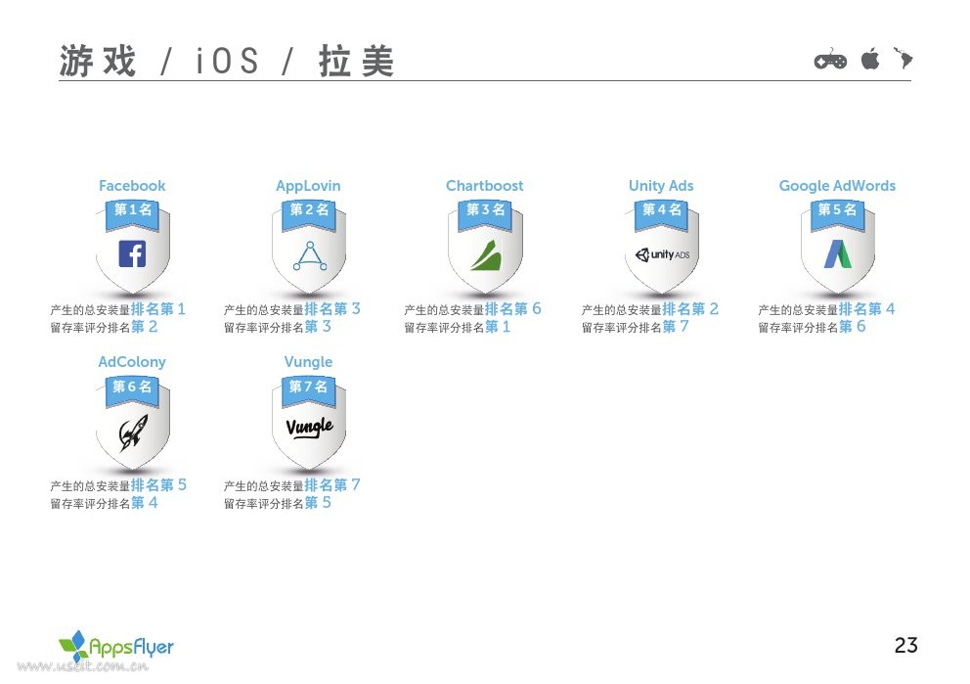Click the 第2名 rank ribbon
970x684 pixels.
click(309, 214)
